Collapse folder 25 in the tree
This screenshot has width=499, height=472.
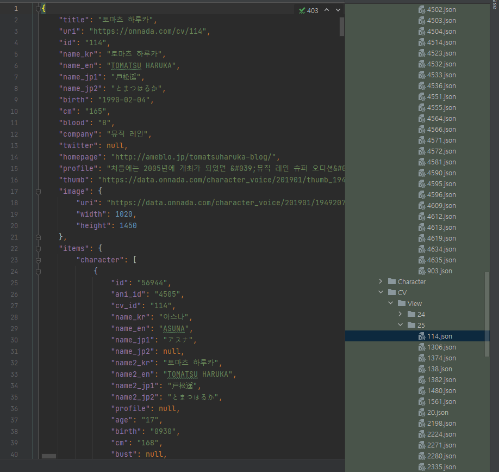401,325
